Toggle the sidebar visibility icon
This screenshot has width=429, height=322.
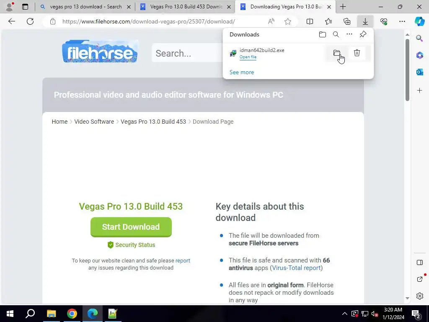420,262
